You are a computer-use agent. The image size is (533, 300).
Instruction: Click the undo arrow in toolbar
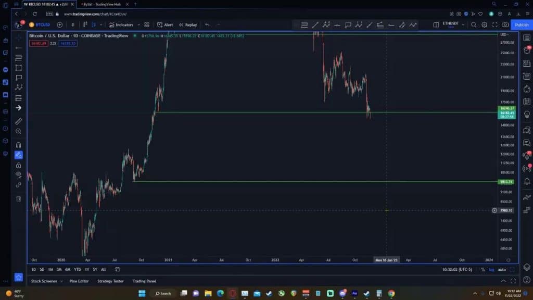[207, 24]
